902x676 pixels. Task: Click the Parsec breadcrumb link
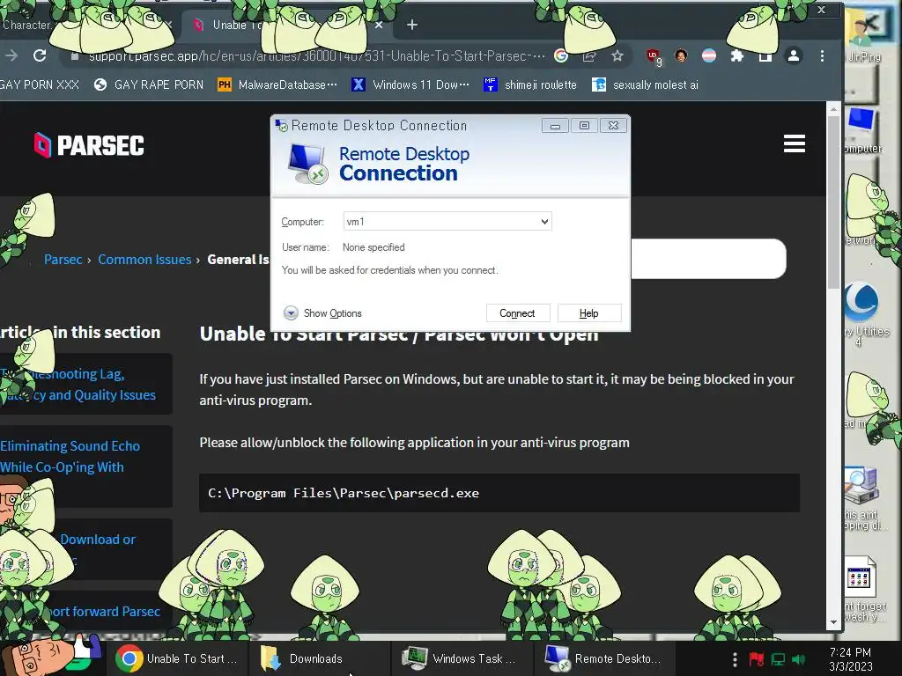tap(63, 260)
